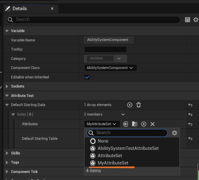The width and height of the screenshot is (199, 180).
Task: Click the Tooltip text field
Action: point(105,49)
